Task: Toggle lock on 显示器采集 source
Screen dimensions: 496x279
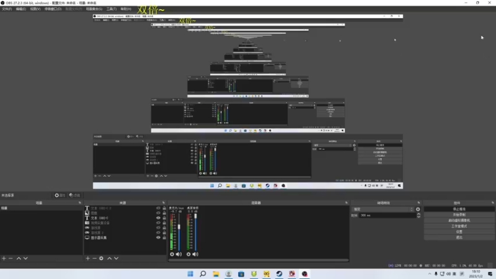Action: [164, 237]
